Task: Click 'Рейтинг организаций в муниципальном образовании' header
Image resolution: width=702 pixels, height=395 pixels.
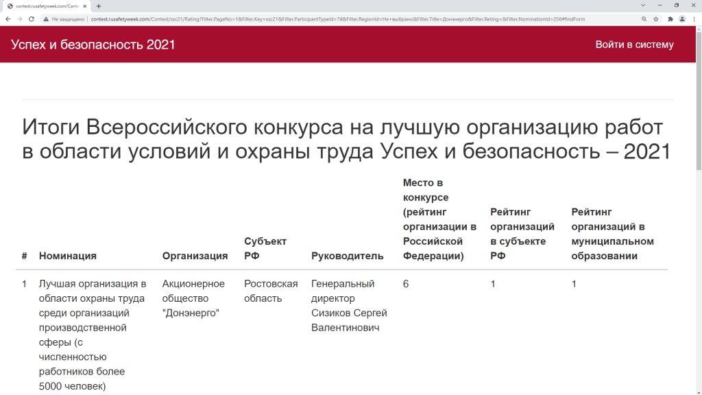Action: 612,234
